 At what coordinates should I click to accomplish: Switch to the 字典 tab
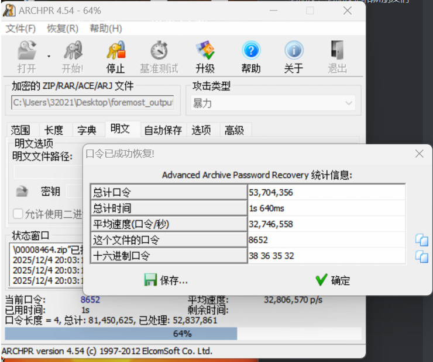(87, 130)
